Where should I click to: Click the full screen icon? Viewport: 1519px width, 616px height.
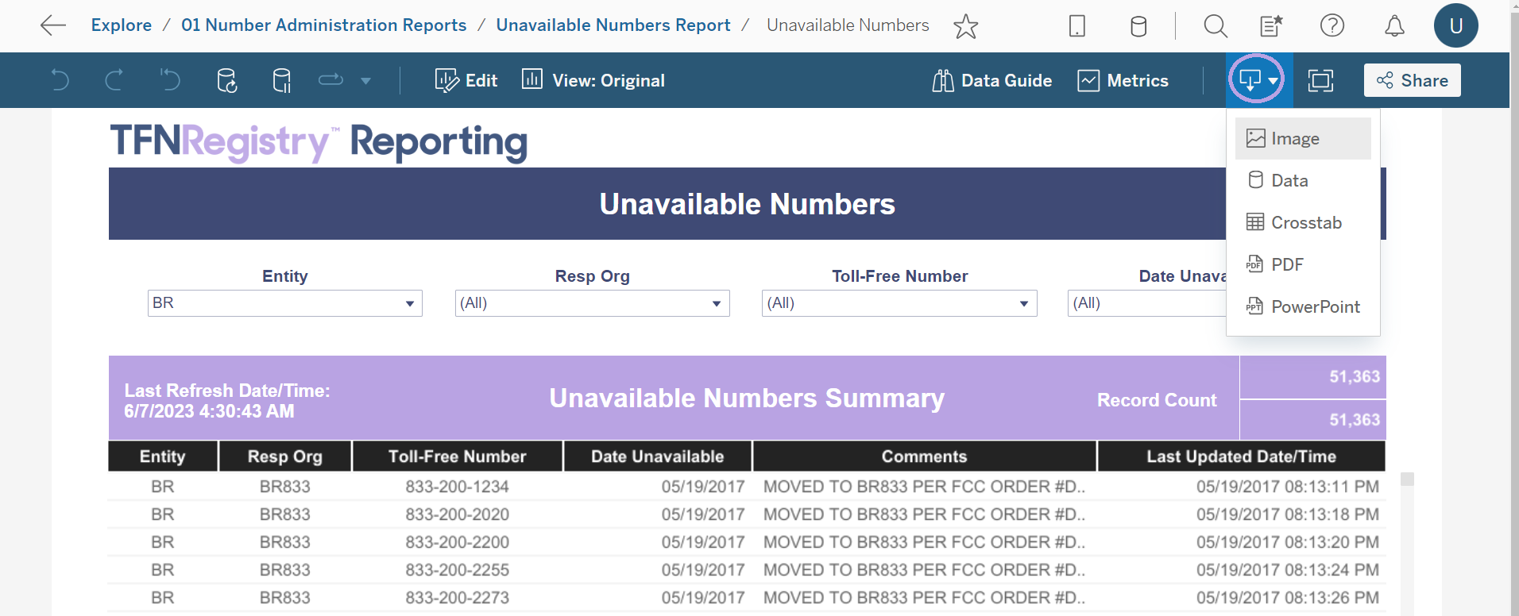coord(1320,80)
